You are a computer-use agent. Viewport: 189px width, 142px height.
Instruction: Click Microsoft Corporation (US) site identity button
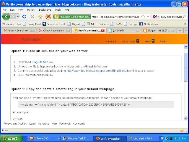tap(72, 17)
